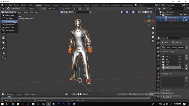The image size is (189, 106).
Task: Switch to solid viewport shading
Action: [146, 12]
